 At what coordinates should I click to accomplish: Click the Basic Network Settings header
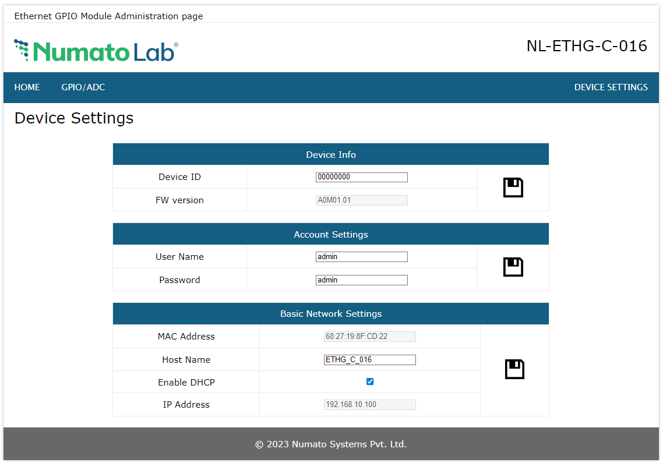(x=331, y=314)
